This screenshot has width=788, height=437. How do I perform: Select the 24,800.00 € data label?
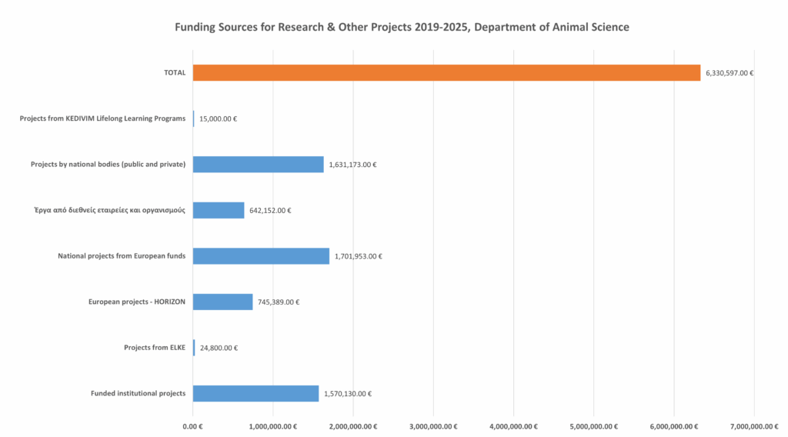pos(219,348)
